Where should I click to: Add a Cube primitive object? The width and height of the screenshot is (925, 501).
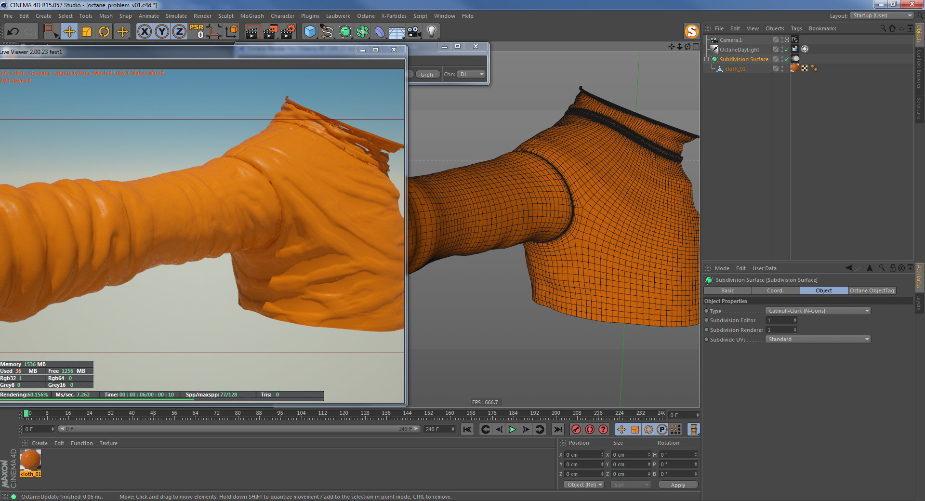pos(310,32)
